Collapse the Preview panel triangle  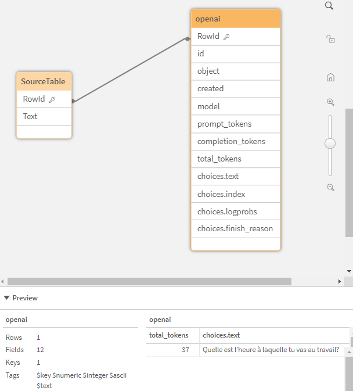tap(6, 298)
